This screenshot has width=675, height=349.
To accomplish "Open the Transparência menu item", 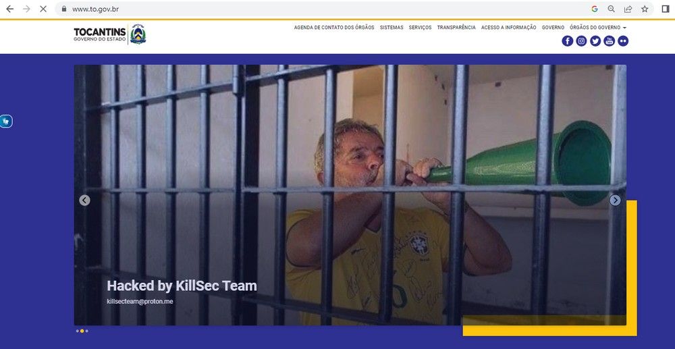I will click(456, 28).
